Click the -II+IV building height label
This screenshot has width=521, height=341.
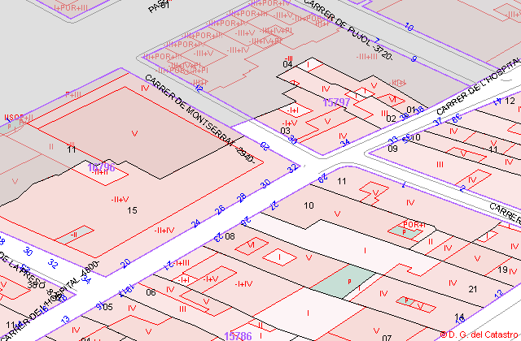[x=164, y=231]
